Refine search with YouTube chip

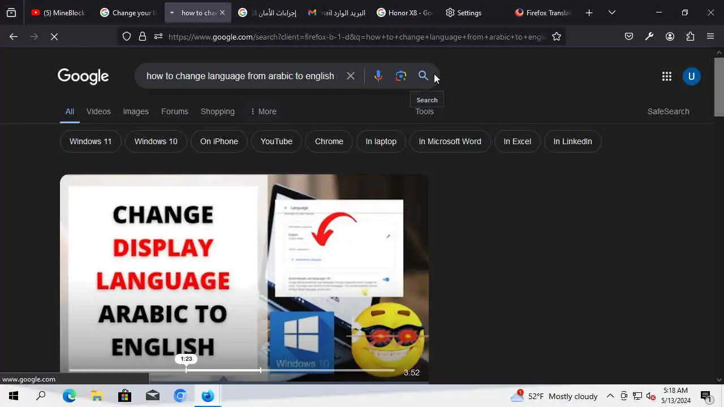point(277,141)
